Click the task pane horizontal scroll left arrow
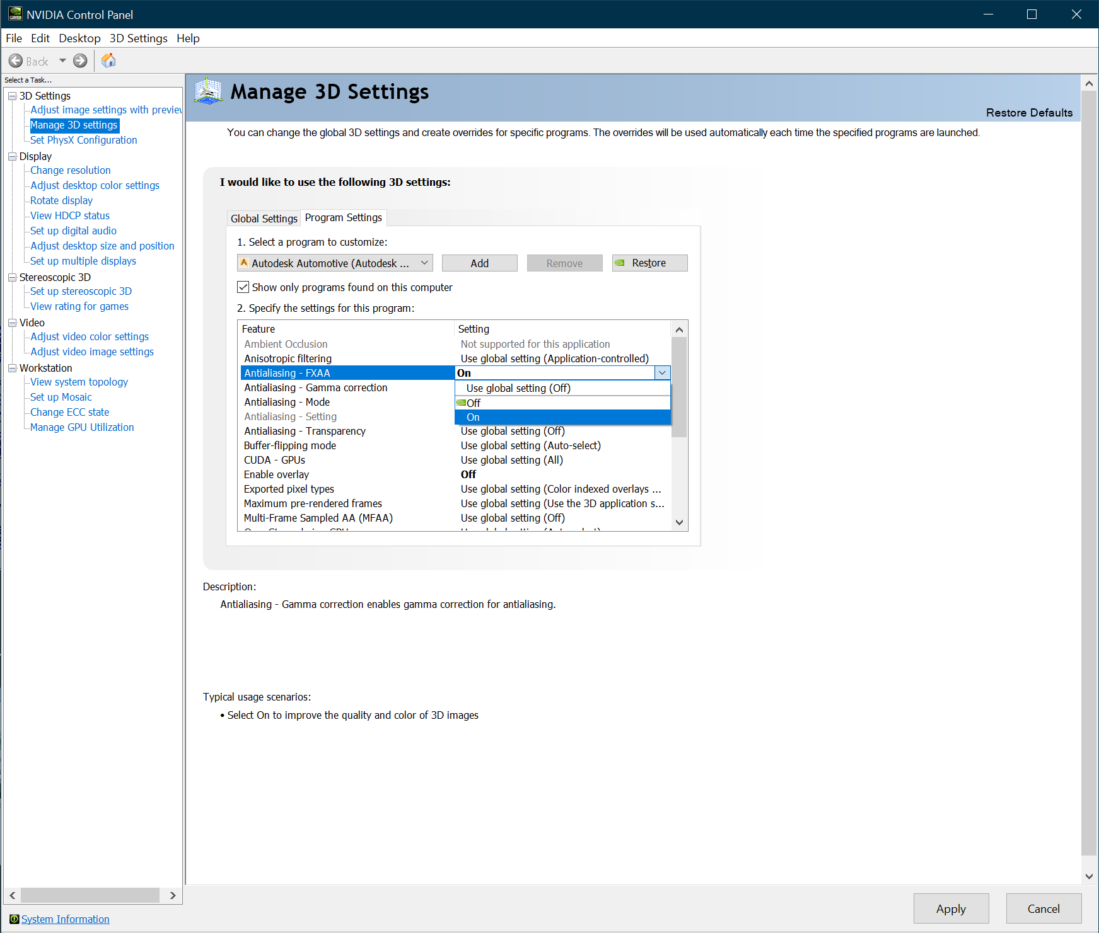The height and width of the screenshot is (933, 1099). pos(13,895)
